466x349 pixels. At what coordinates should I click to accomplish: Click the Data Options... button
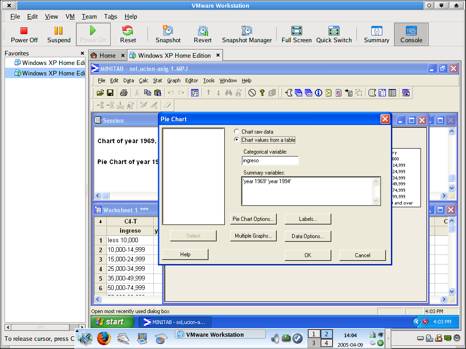pos(308,236)
